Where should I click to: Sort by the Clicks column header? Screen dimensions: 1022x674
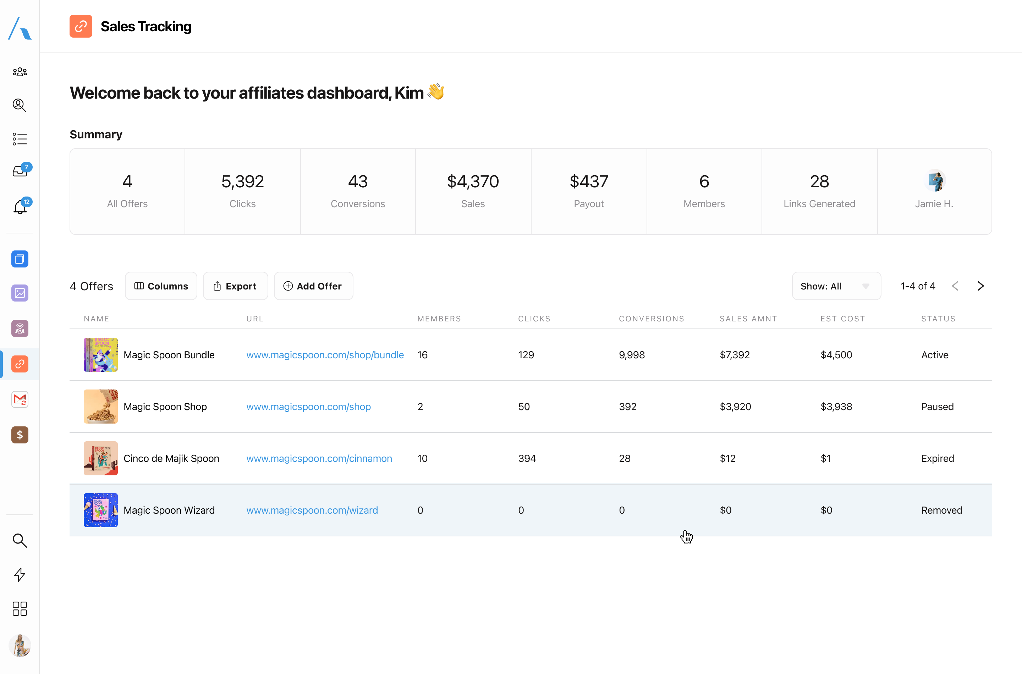(534, 319)
